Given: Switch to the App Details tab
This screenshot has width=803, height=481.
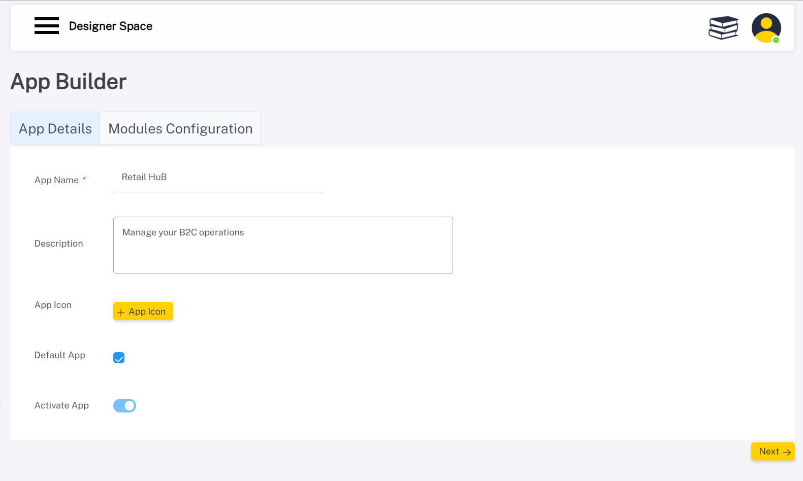Looking at the screenshot, I should click(55, 128).
